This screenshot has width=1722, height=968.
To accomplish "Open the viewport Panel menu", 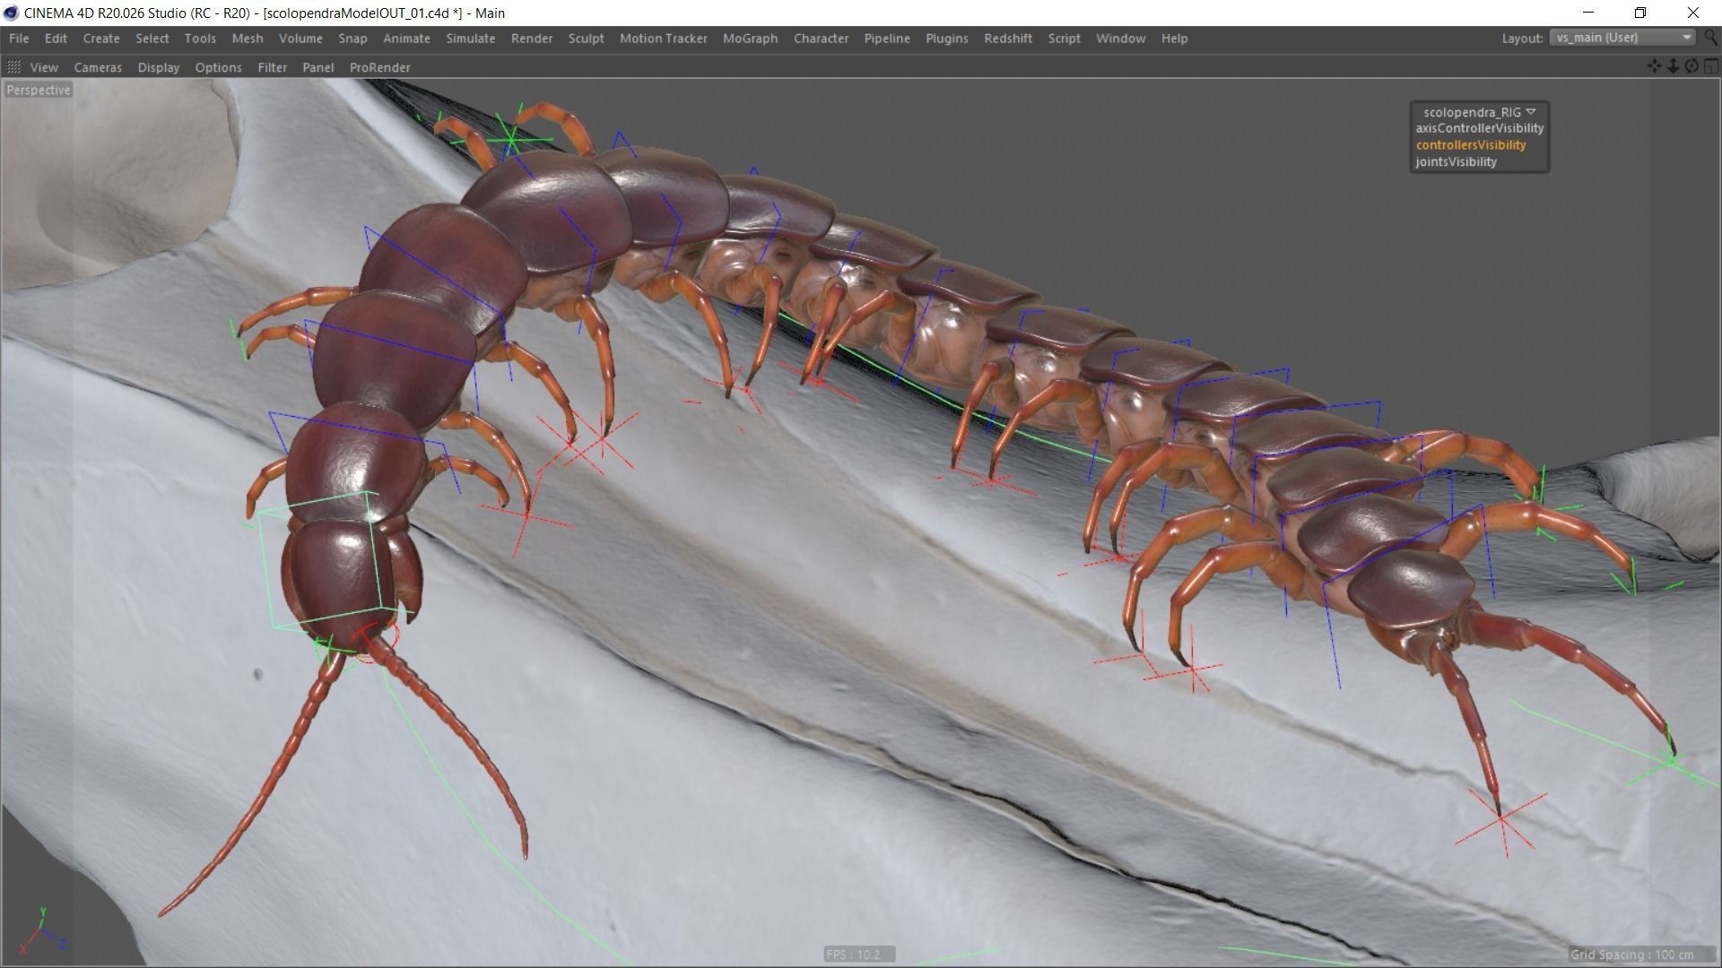I will tap(317, 67).
